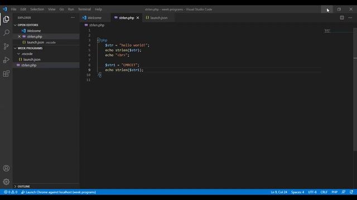Click the errors and warnings status indicator

coord(11,192)
